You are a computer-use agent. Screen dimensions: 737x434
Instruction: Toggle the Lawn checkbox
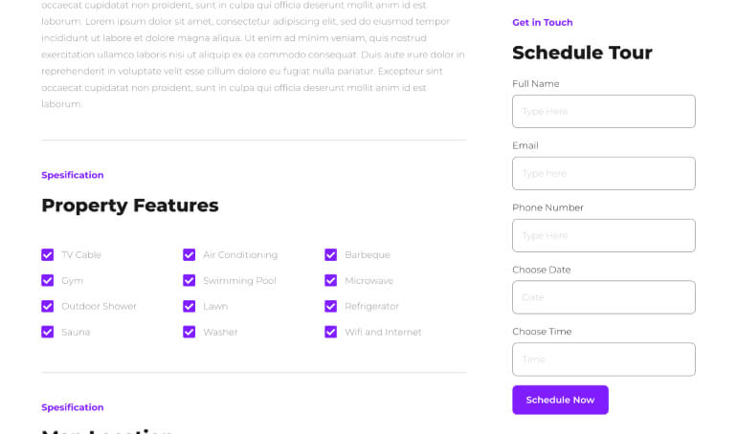pos(189,307)
